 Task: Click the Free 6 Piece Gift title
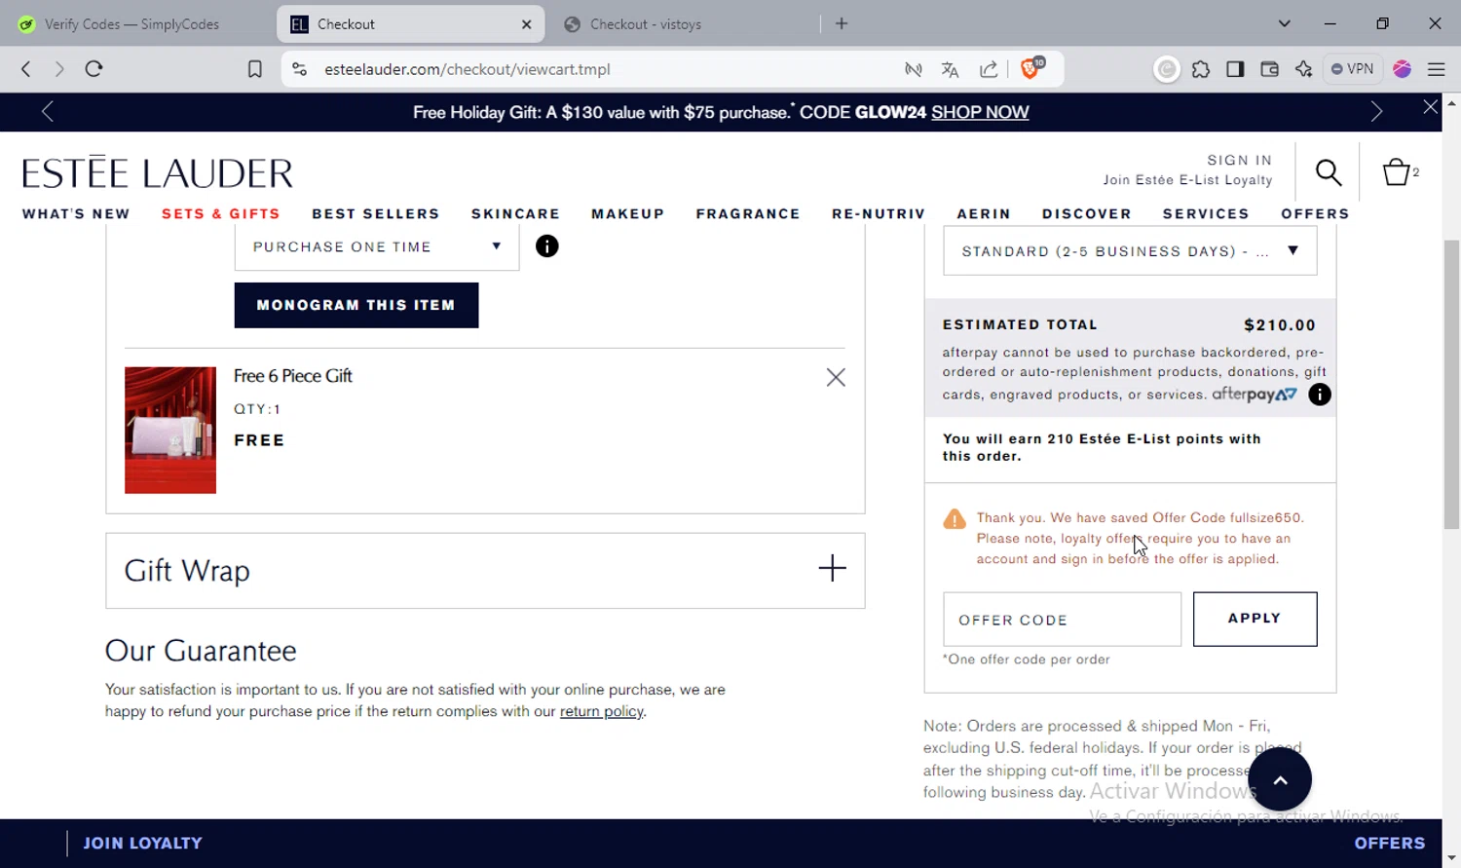point(293,376)
